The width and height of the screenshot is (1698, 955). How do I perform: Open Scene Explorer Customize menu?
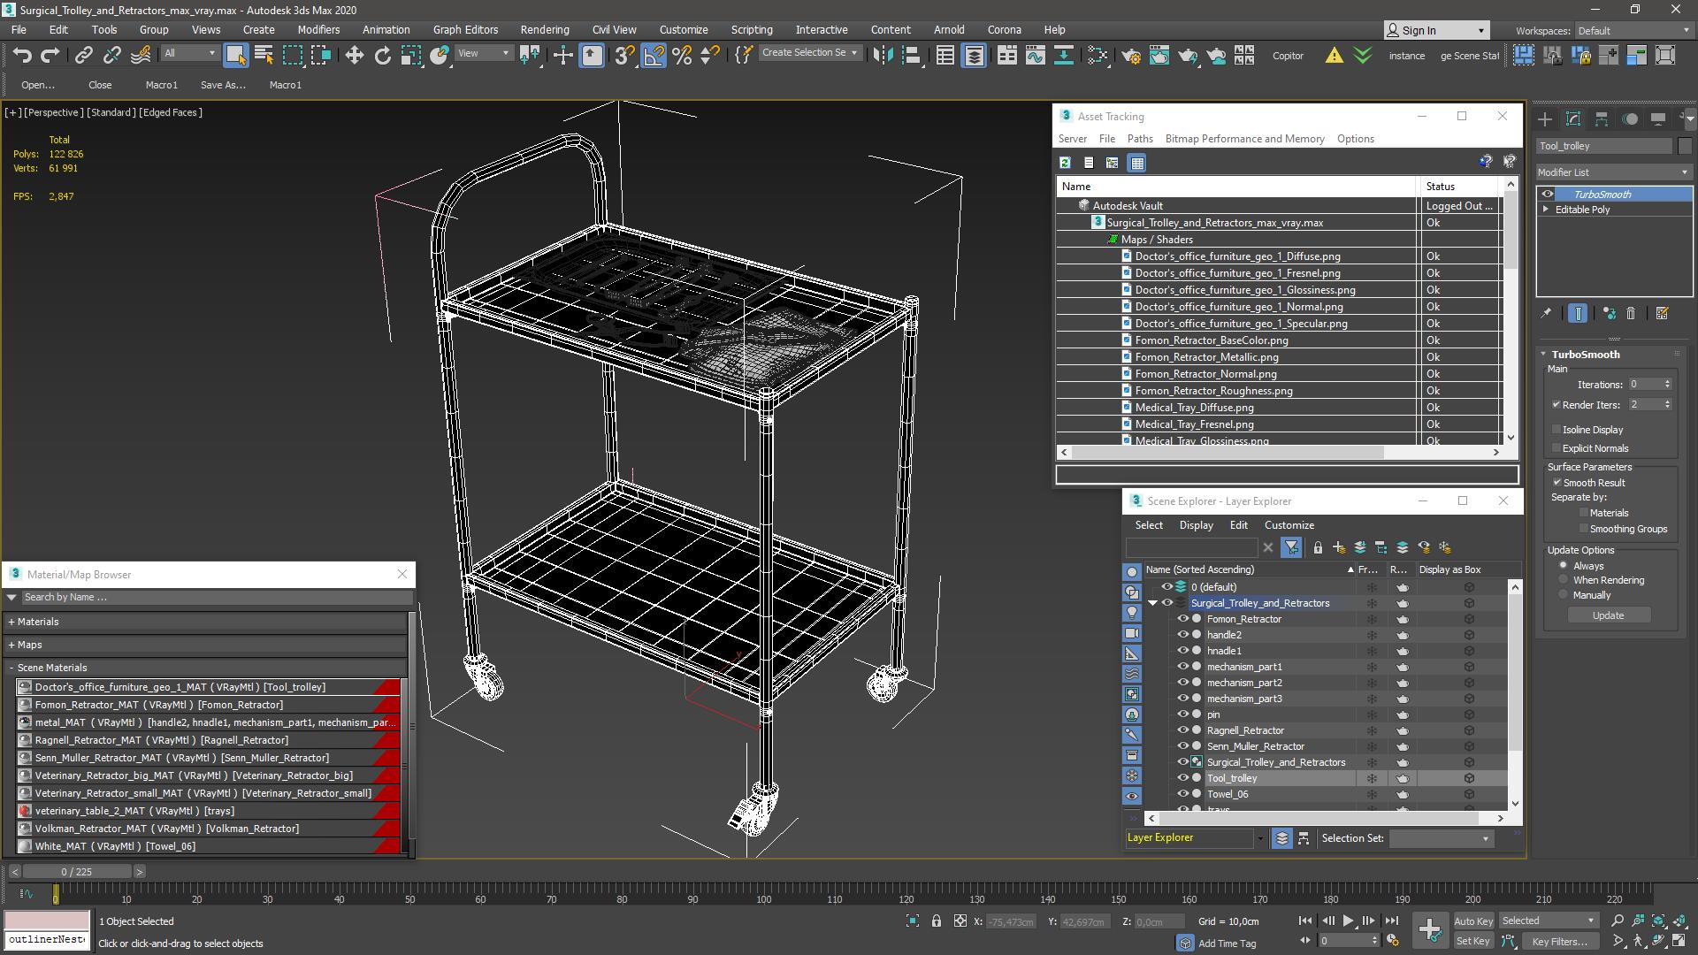click(x=1289, y=525)
